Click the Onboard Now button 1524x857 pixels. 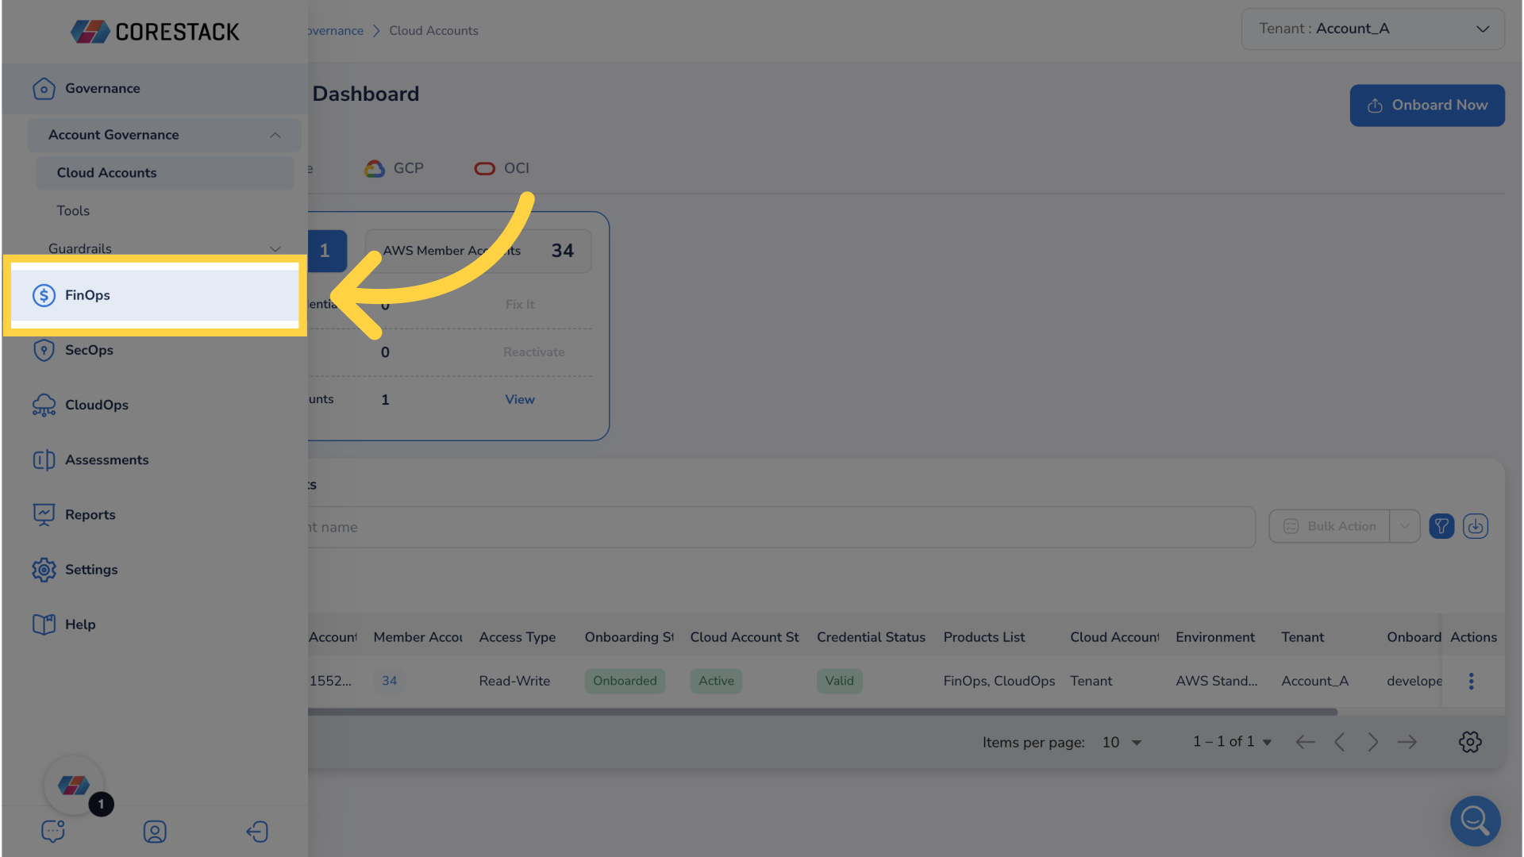pos(1426,105)
